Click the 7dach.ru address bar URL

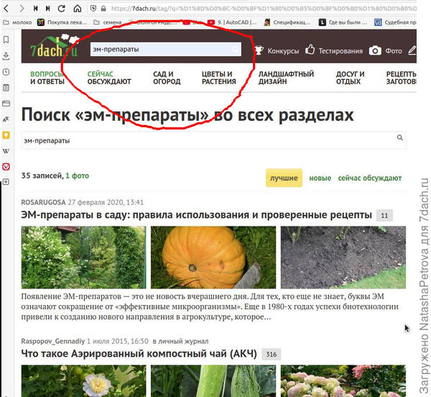(264, 9)
